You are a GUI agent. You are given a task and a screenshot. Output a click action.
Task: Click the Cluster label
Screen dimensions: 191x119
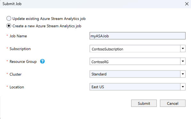(x=15, y=74)
